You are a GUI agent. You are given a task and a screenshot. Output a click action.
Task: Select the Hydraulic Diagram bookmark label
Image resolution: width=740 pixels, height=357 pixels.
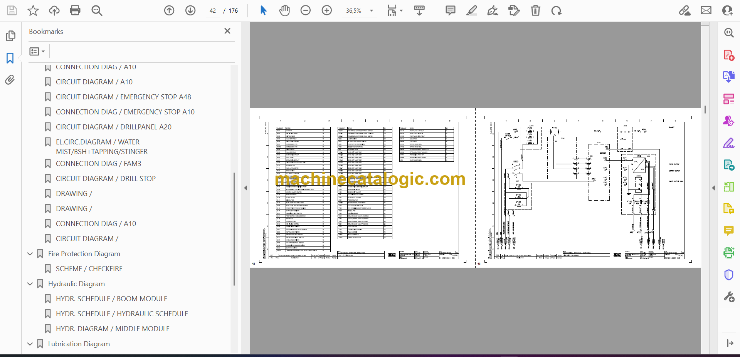point(76,283)
